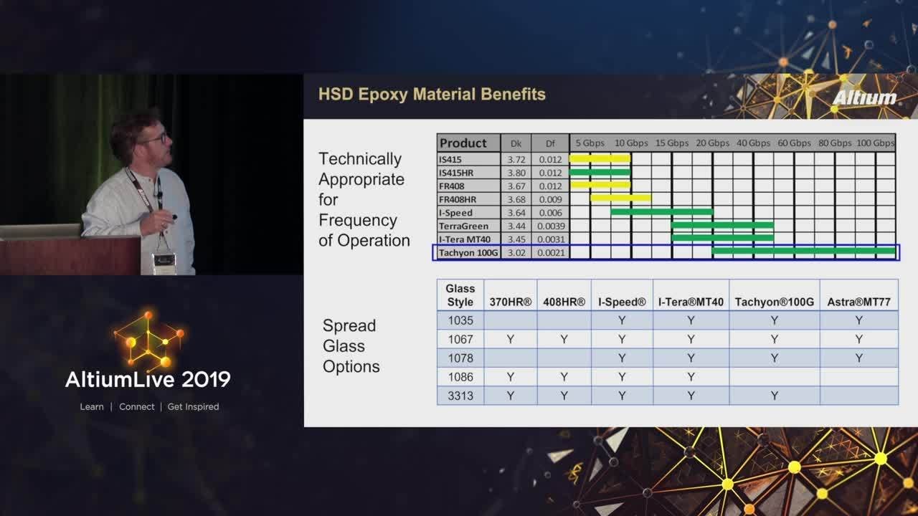Select the 'Tachyon 100G' product row label
This screenshot has height=516, width=918.
click(x=468, y=252)
